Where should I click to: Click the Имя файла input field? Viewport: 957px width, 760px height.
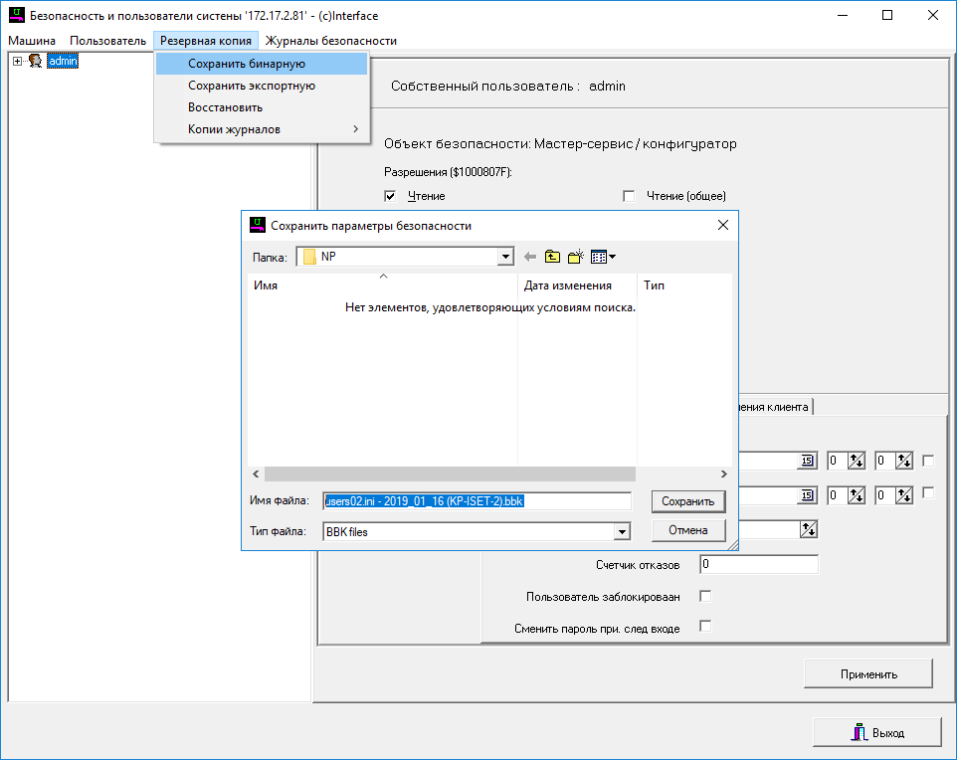(478, 501)
